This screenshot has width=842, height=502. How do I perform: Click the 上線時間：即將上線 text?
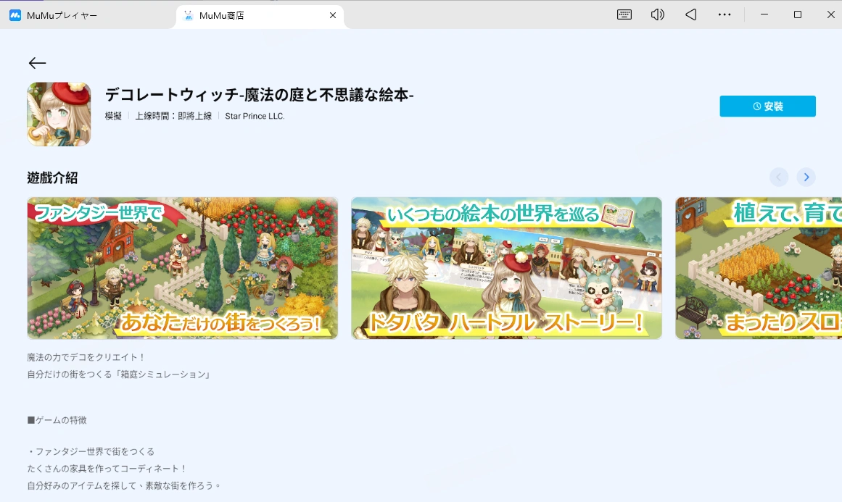[x=173, y=116]
